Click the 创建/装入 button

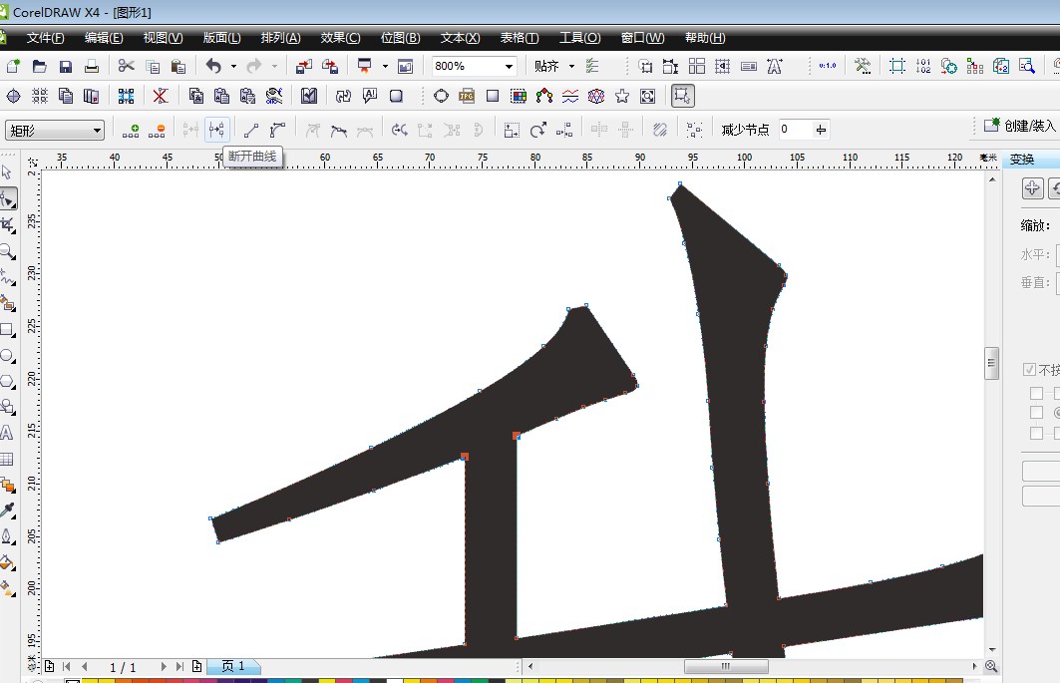tap(1019, 126)
